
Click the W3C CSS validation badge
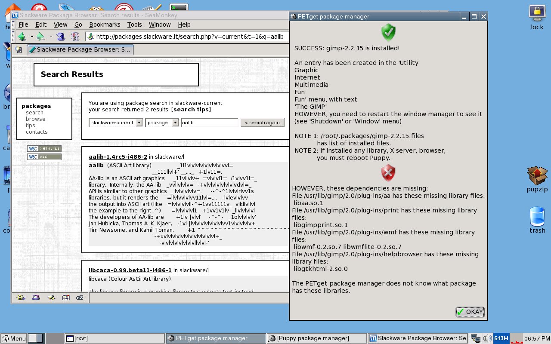[44, 157]
